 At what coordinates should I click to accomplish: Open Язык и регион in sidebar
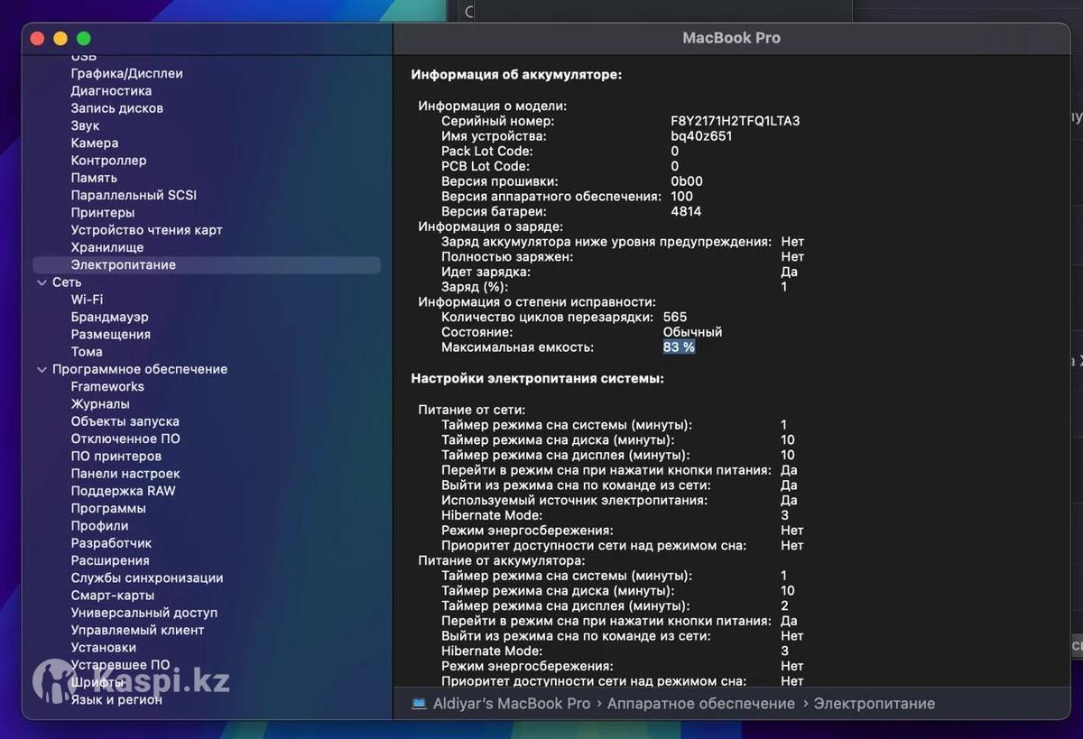[116, 699]
